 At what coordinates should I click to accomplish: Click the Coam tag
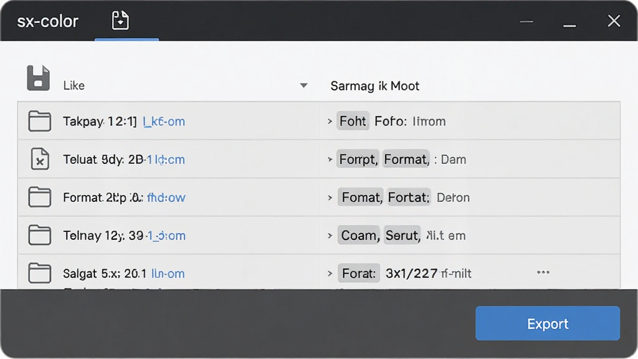click(x=359, y=235)
